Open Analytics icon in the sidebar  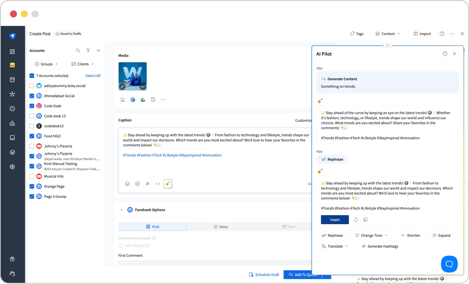click(12, 123)
